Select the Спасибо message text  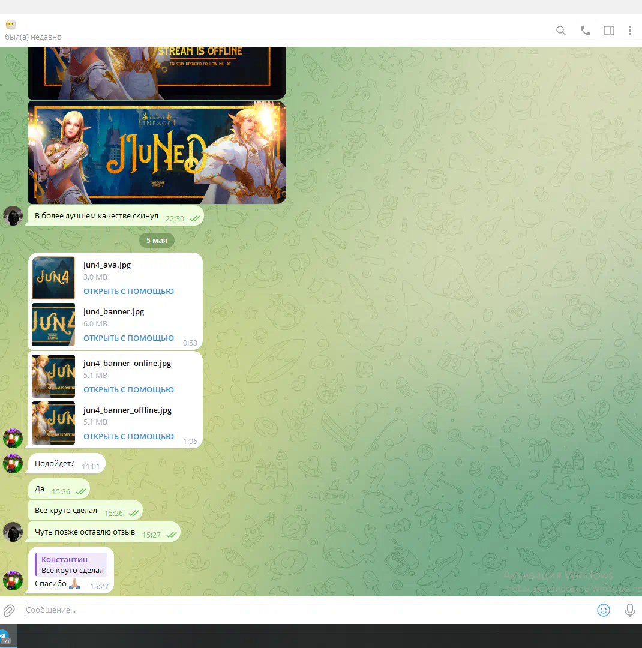click(50, 584)
